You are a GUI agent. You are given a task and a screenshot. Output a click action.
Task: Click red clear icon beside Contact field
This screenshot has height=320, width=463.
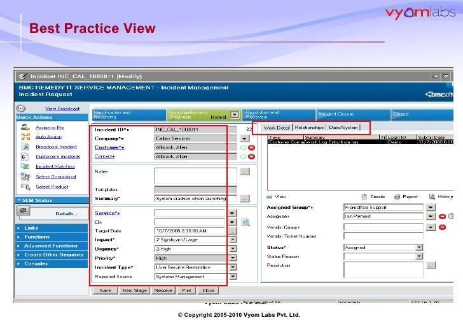tap(252, 156)
